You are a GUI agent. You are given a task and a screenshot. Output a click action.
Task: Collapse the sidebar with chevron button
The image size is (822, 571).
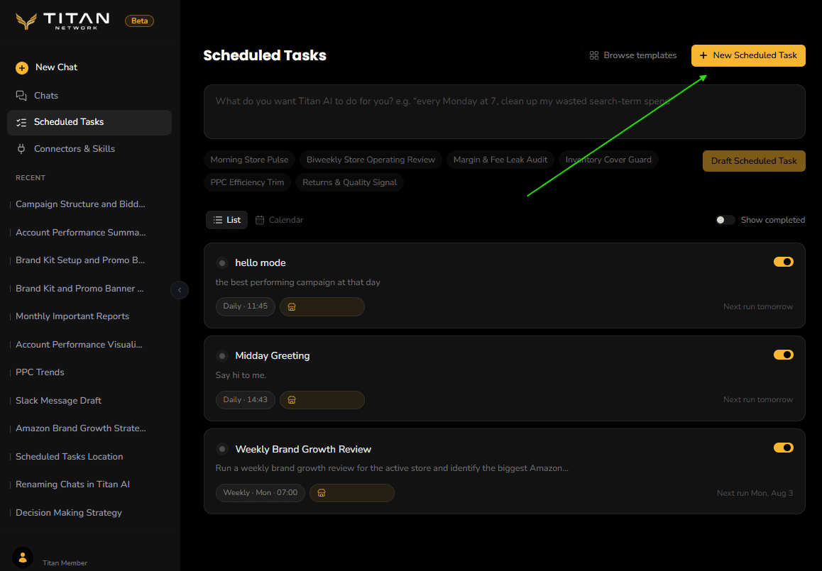coord(180,289)
